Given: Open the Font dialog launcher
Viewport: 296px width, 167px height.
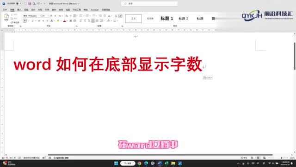Looking at the screenshot, I should coord(76,26).
